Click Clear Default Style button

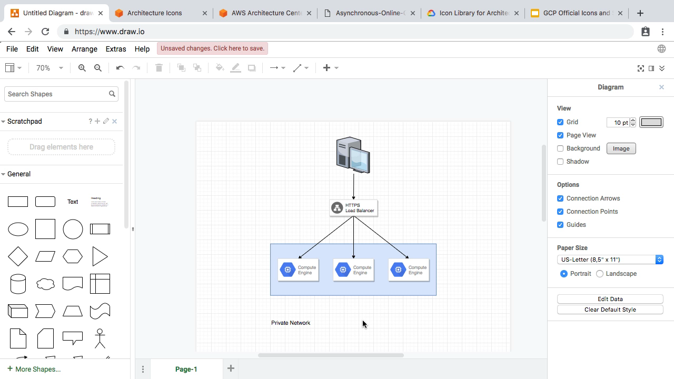coord(610,310)
